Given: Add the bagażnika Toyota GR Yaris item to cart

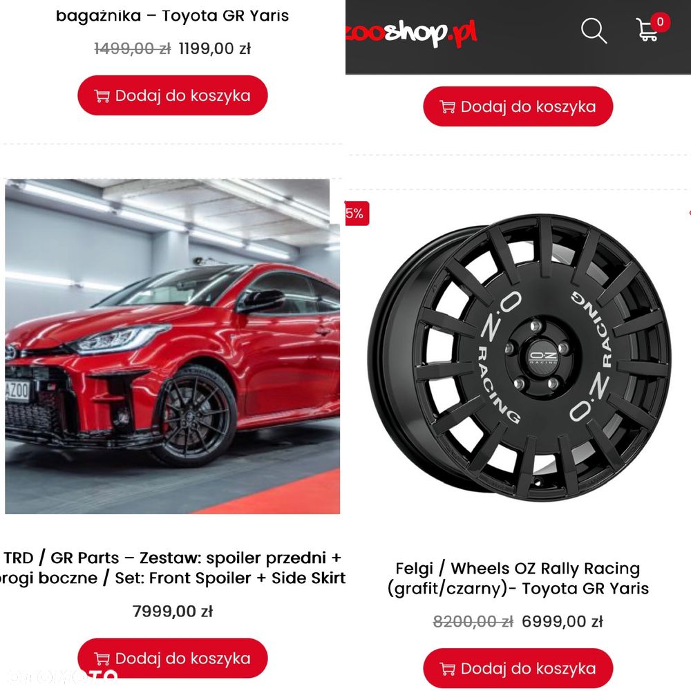Looking at the screenshot, I should (x=173, y=95).
